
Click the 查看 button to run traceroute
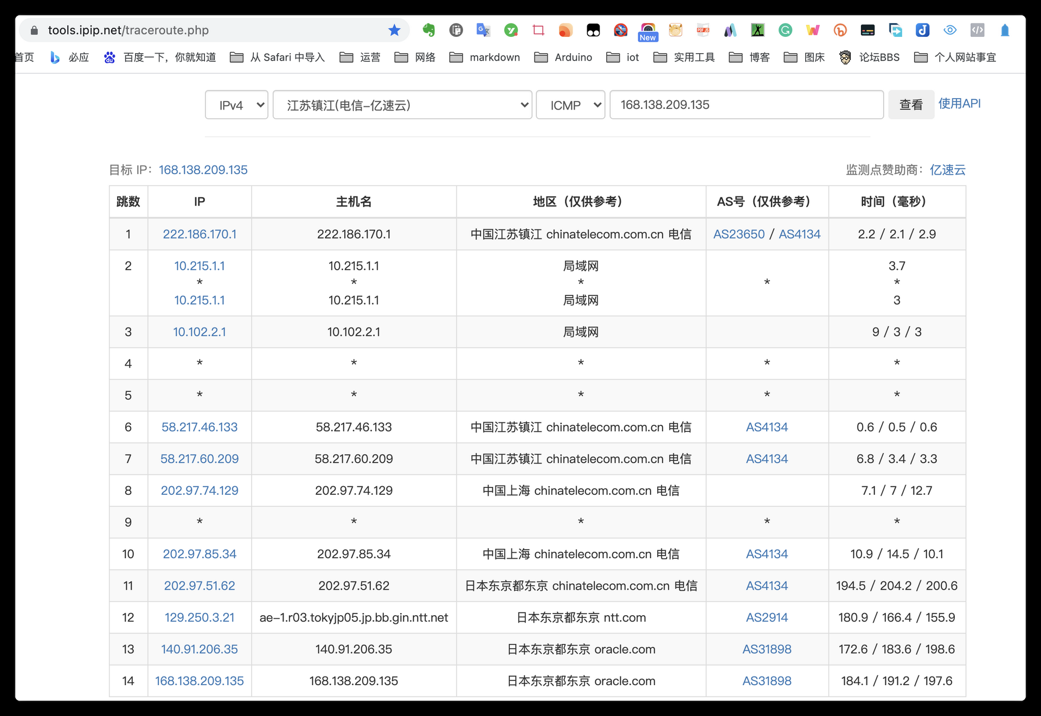coord(911,104)
